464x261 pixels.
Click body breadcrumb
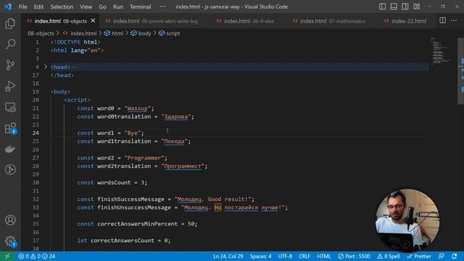[141, 33]
